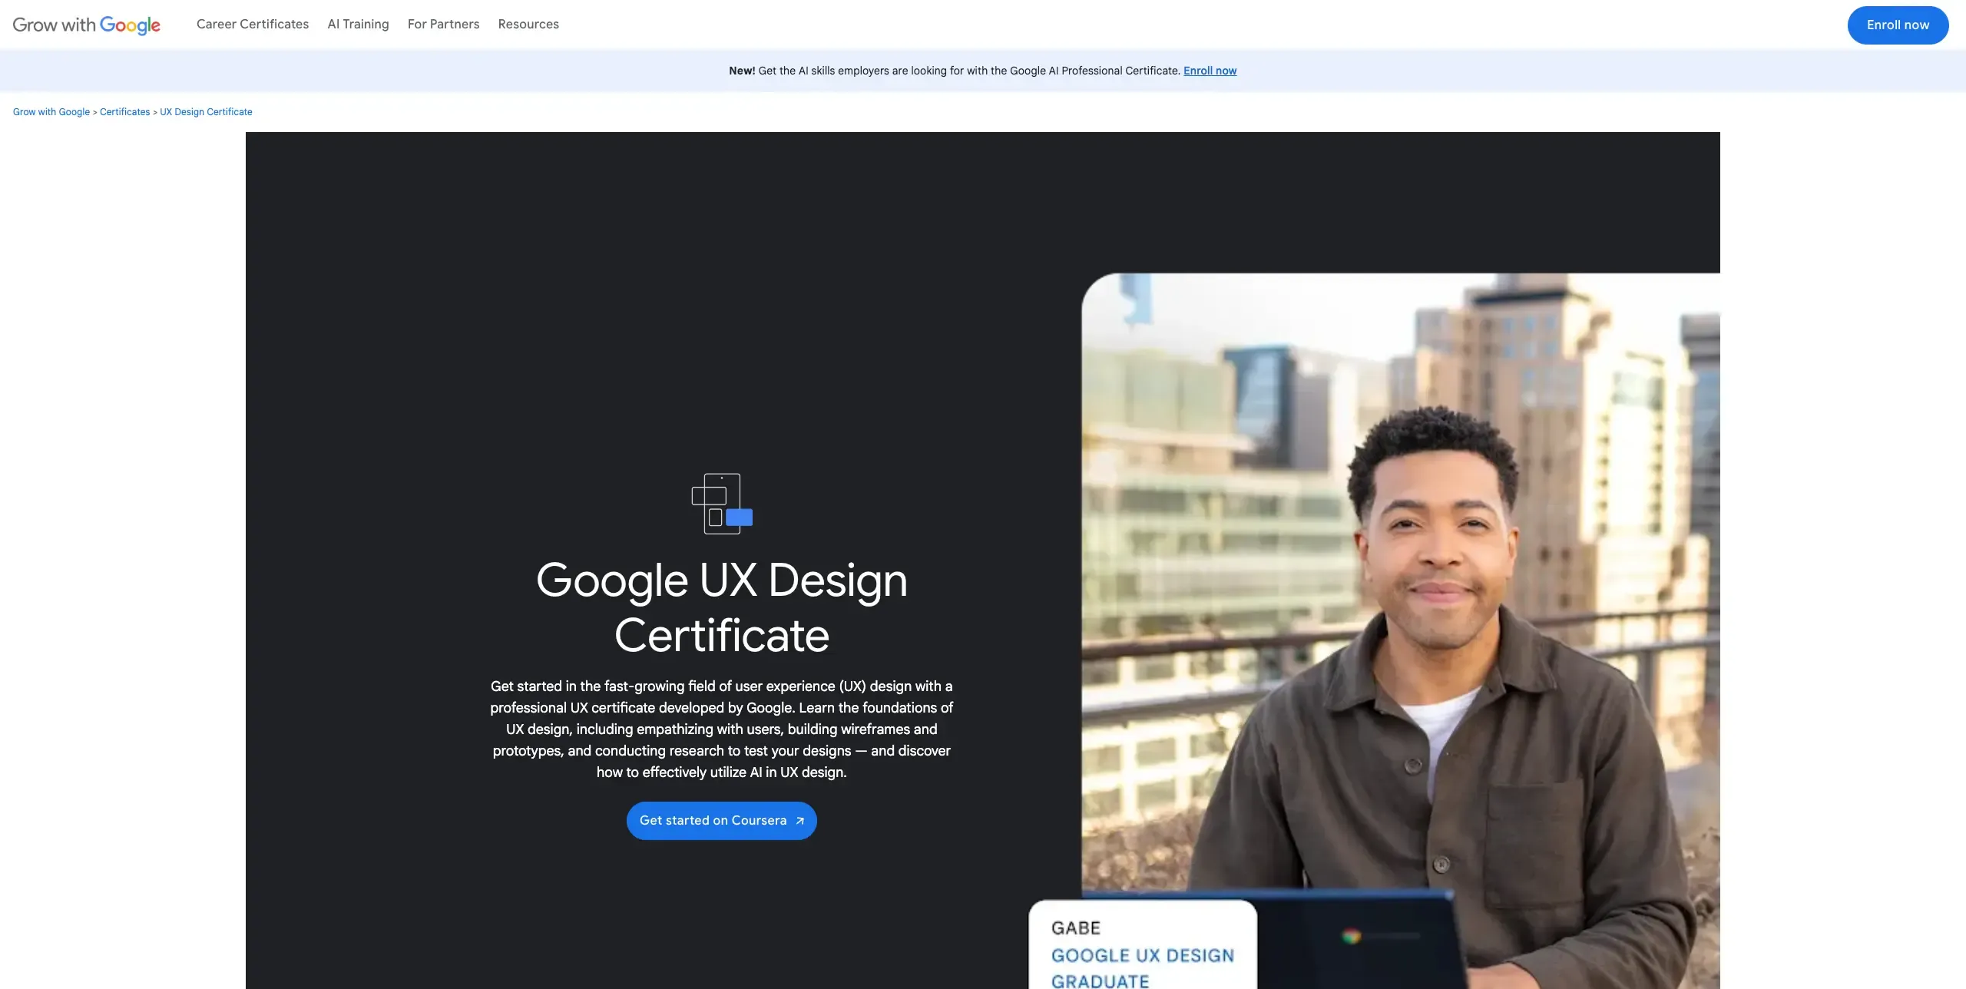Expand the Resources menu
The height and width of the screenshot is (989, 1966).
(x=528, y=24)
